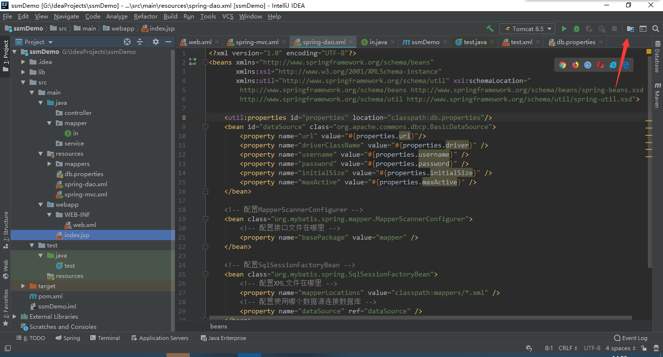Open the VCS menu
This screenshot has width=663, height=357.
[x=228, y=16]
